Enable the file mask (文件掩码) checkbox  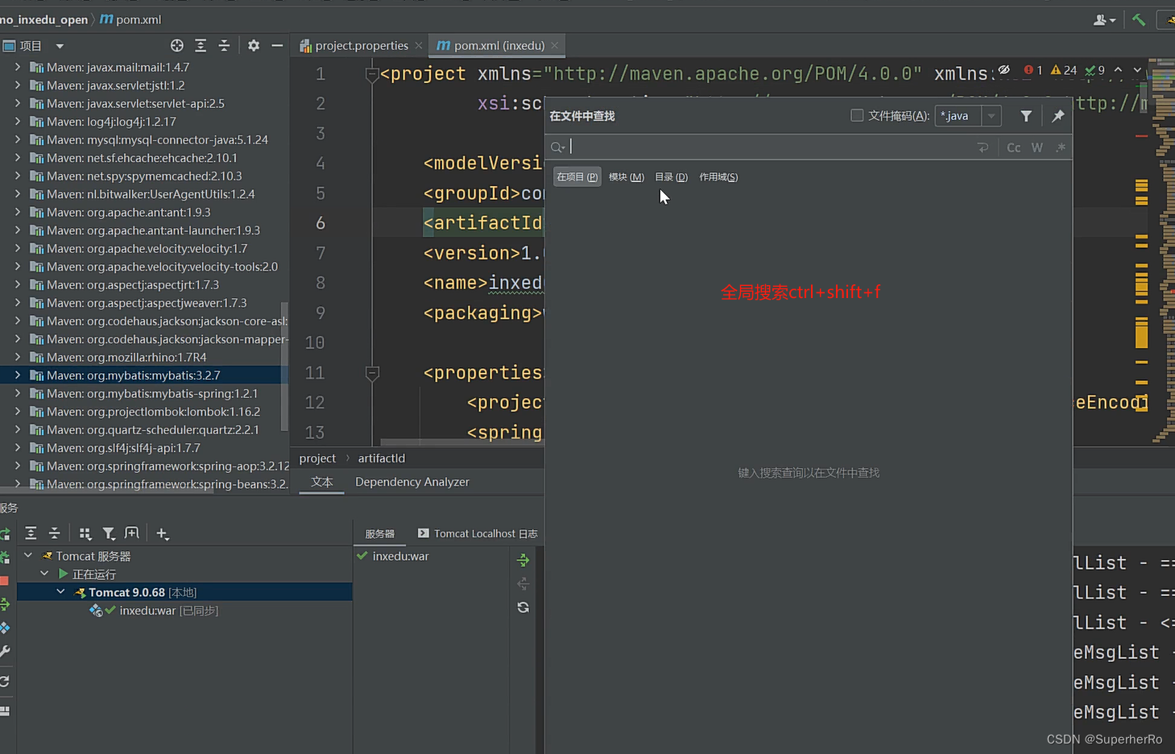tap(857, 115)
